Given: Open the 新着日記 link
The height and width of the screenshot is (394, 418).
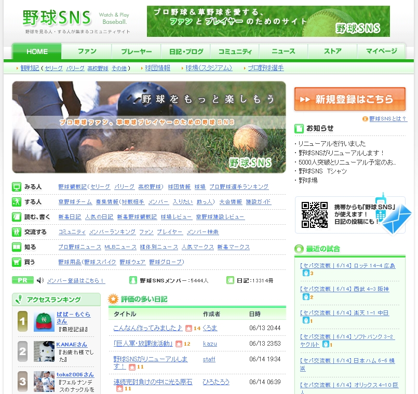Looking at the screenshot, I should tap(69, 217).
